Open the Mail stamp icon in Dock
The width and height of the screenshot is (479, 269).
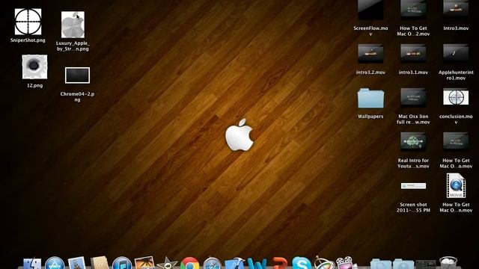click(76, 263)
